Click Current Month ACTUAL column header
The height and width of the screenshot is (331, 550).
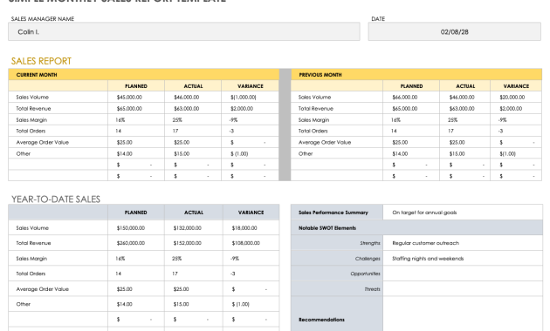click(x=193, y=86)
